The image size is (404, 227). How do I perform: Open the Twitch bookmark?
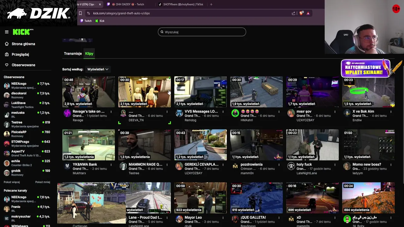pyautogui.click(x=86, y=21)
